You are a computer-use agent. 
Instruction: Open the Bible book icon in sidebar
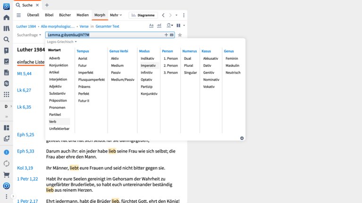7,50
